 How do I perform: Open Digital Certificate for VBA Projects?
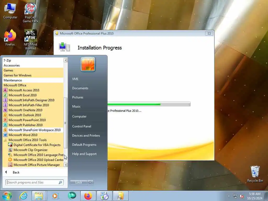[x=37, y=145]
